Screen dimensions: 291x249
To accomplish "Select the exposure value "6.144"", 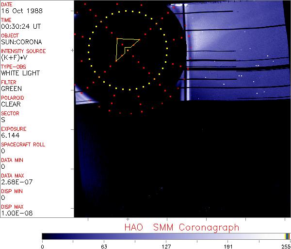I will click(10, 135).
